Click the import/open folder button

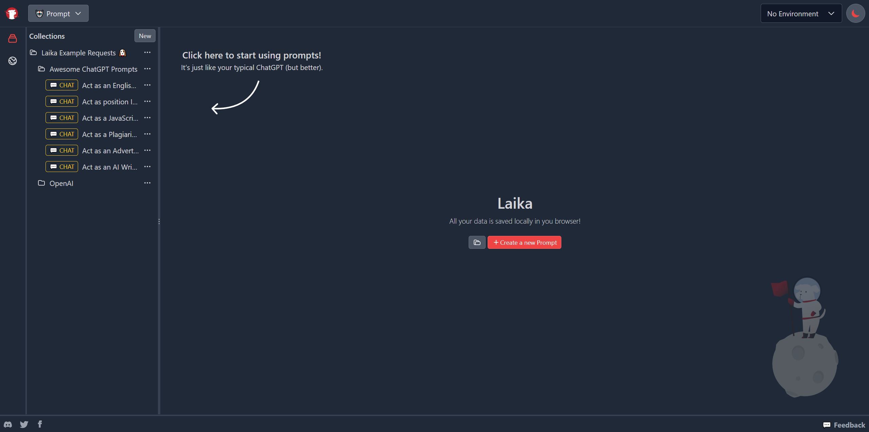point(477,242)
